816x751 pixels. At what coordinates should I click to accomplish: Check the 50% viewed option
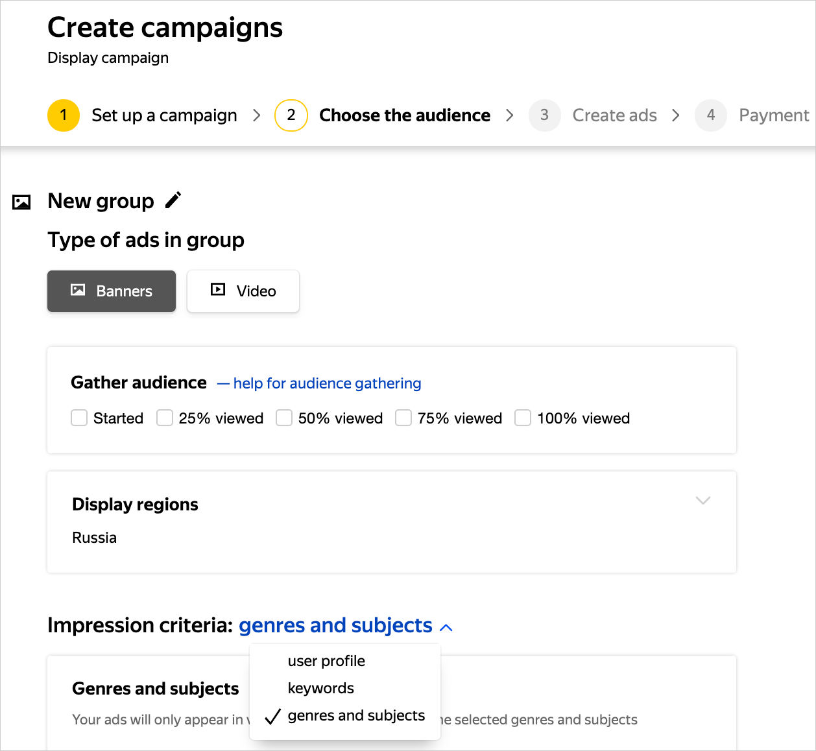[x=284, y=418]
